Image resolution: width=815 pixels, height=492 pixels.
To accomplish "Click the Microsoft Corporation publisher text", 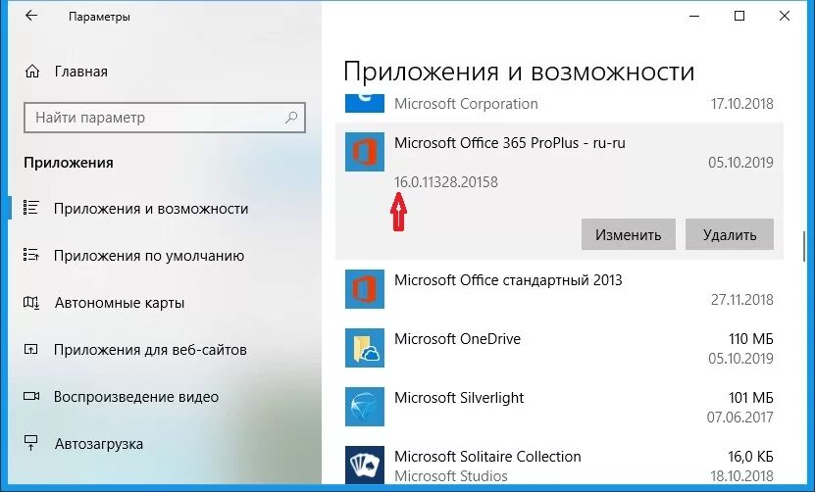I will tap(466, 103).
